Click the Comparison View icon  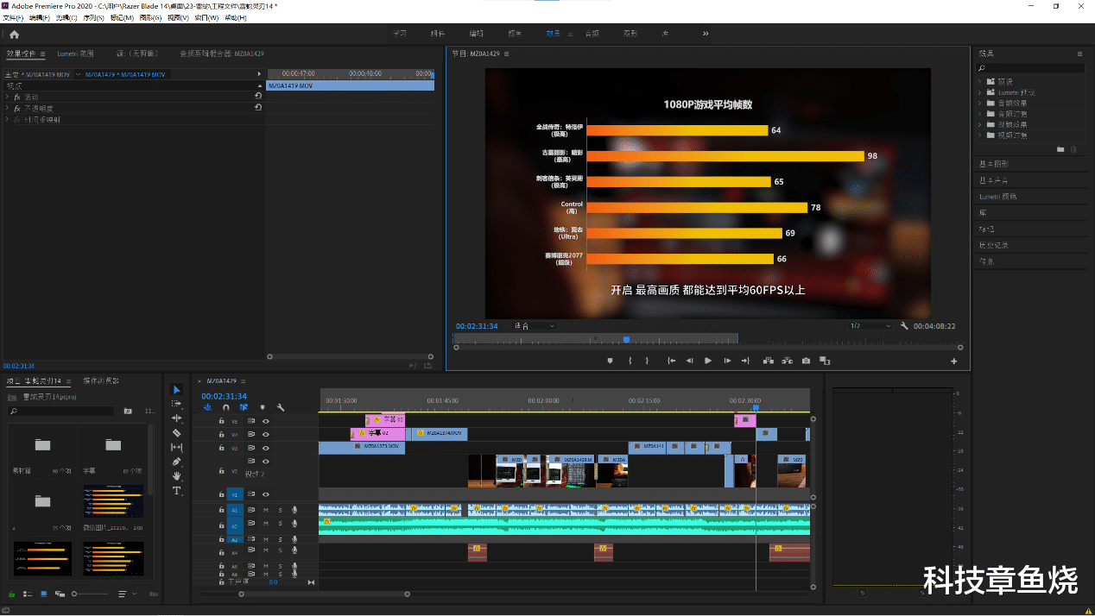[x=825, y=361]
